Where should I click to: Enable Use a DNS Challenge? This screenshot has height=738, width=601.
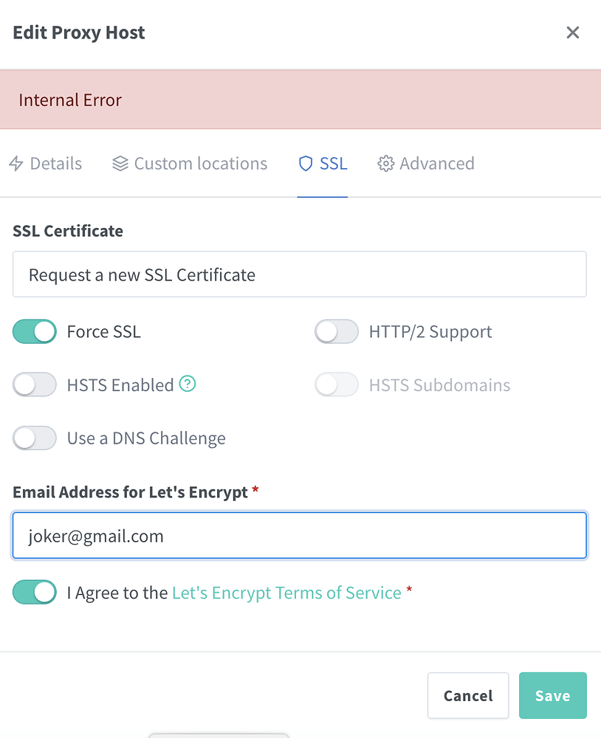click(x=34, y=438)
